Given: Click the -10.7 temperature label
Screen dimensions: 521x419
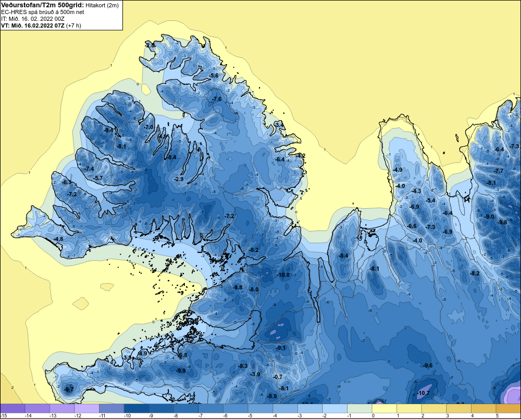Looking at the screenshot, I should point(423,393).
